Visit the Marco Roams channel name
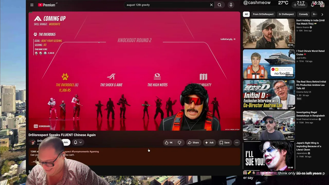329x185 pixels. pos(303,27)
